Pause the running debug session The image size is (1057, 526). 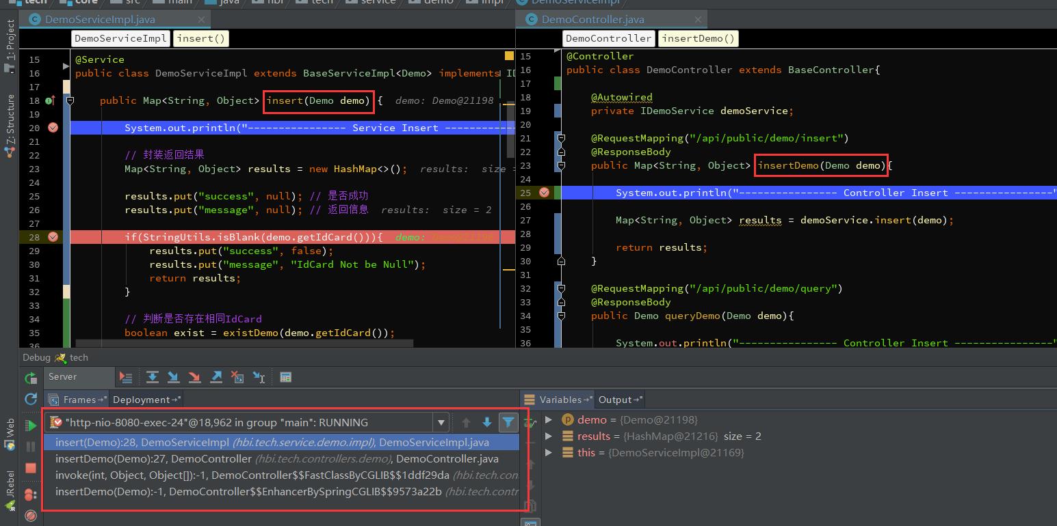(30, 447)
